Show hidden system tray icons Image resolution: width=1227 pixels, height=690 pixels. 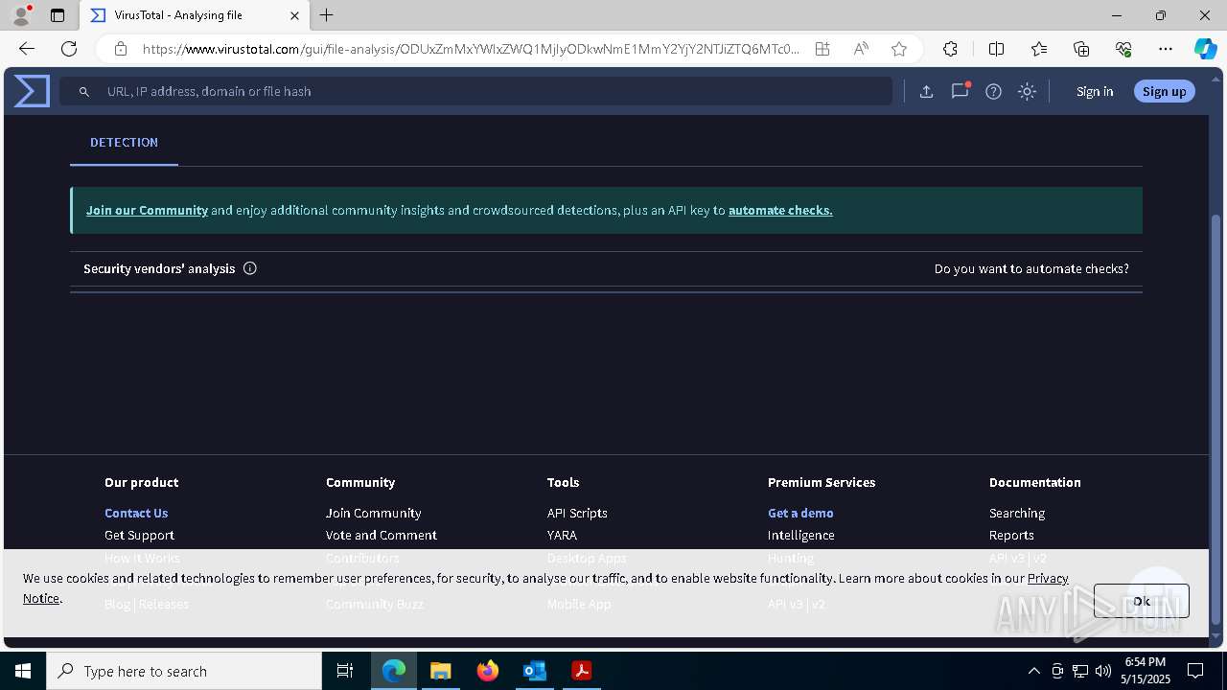pos(1033,671)
